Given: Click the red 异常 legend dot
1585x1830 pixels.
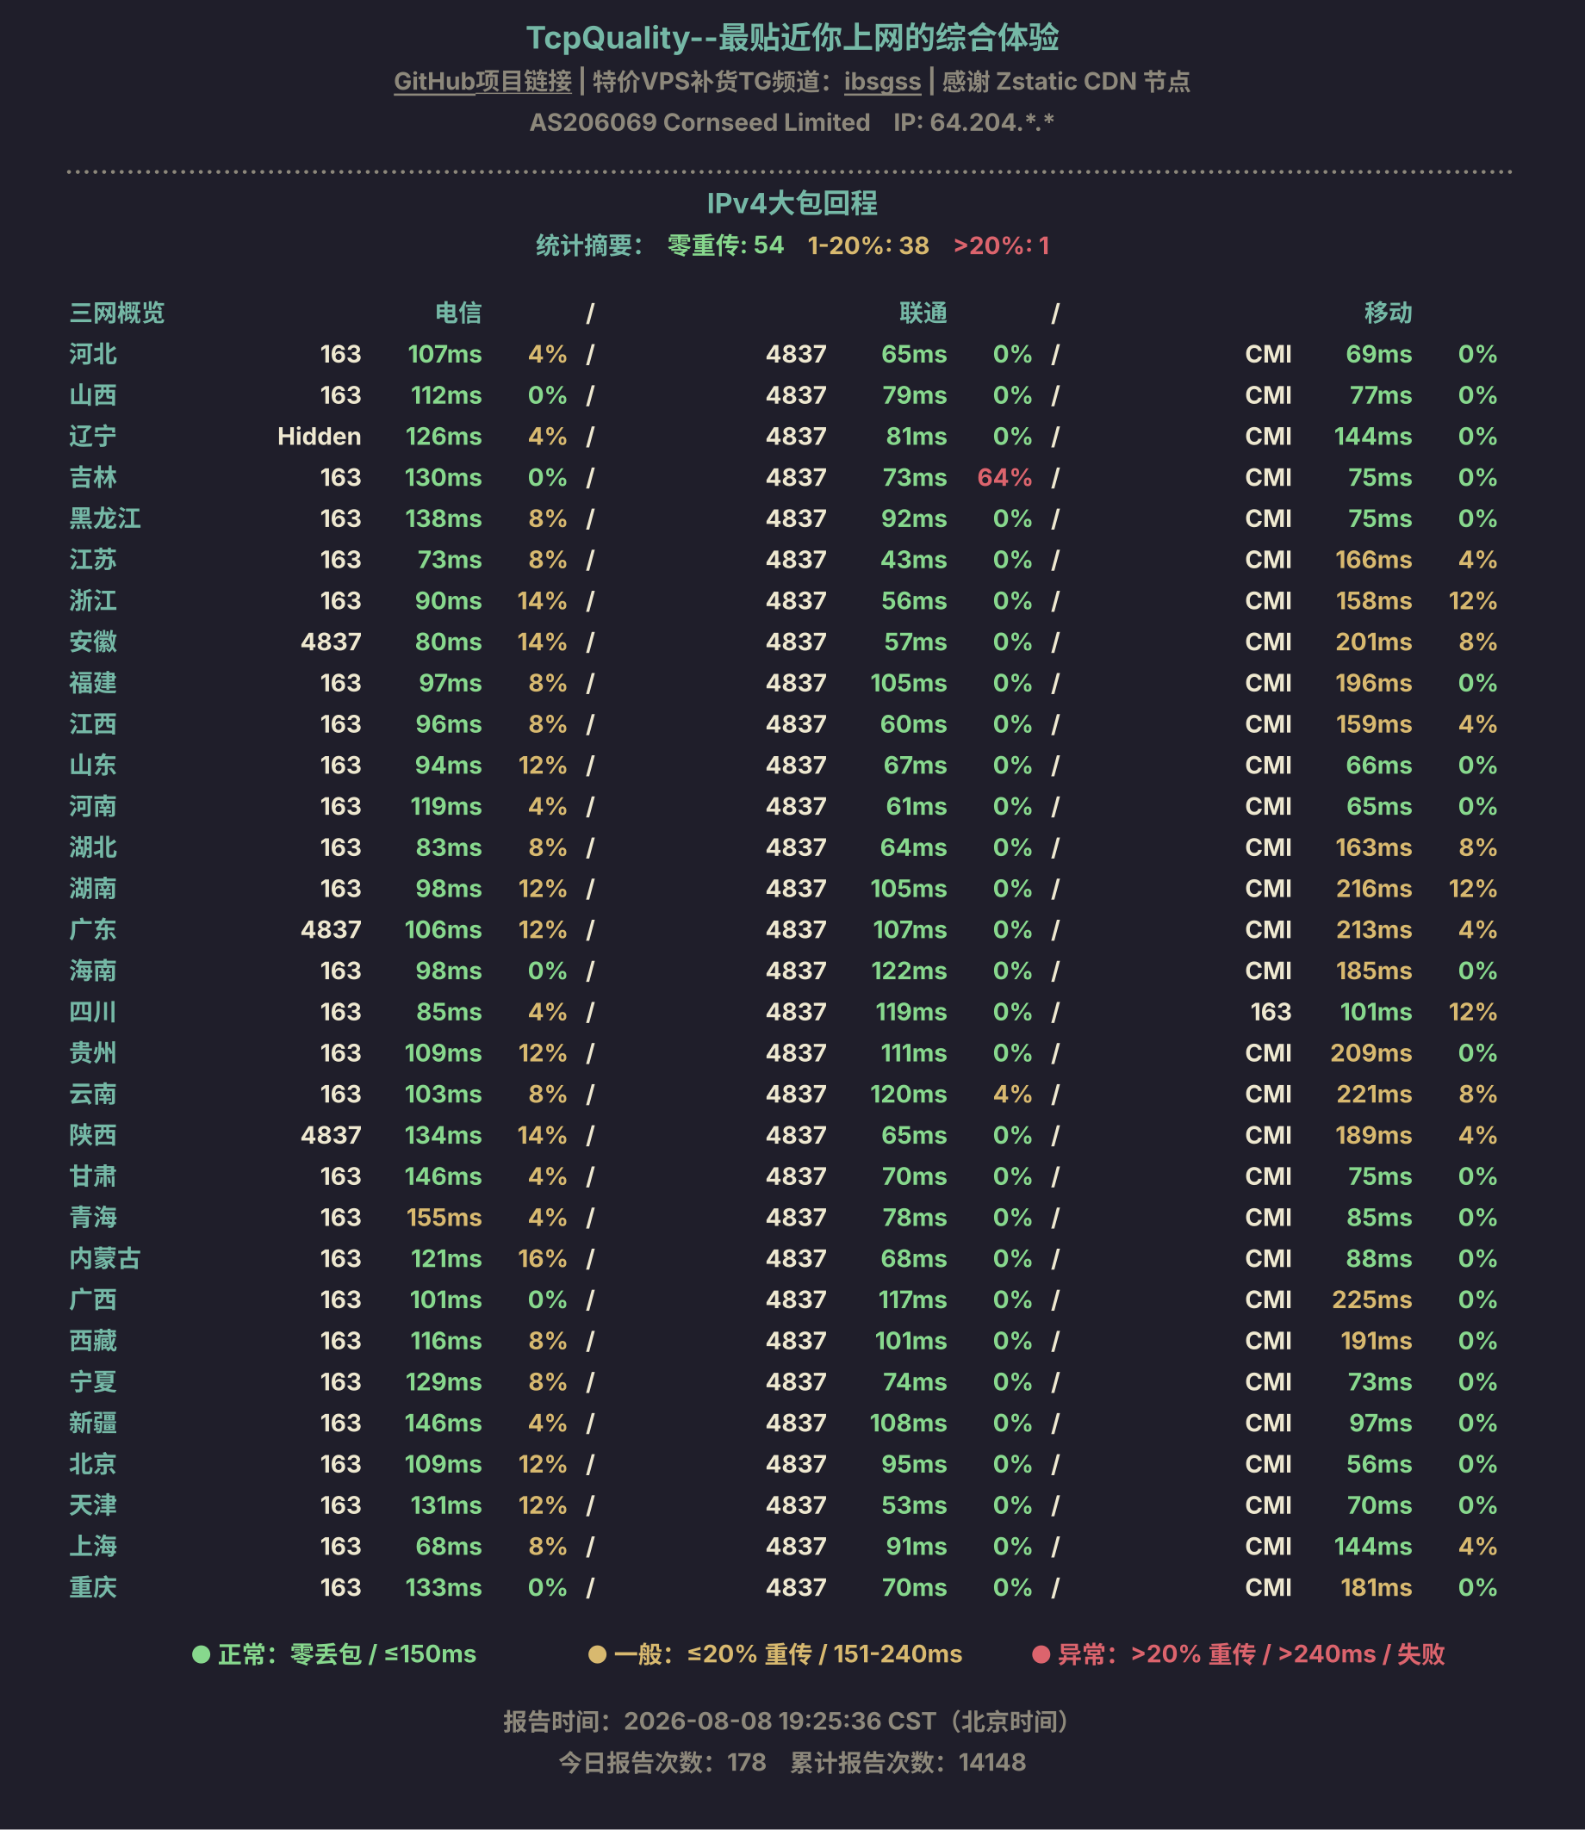Looking at the screenshot, I should coord(1041,1654).
